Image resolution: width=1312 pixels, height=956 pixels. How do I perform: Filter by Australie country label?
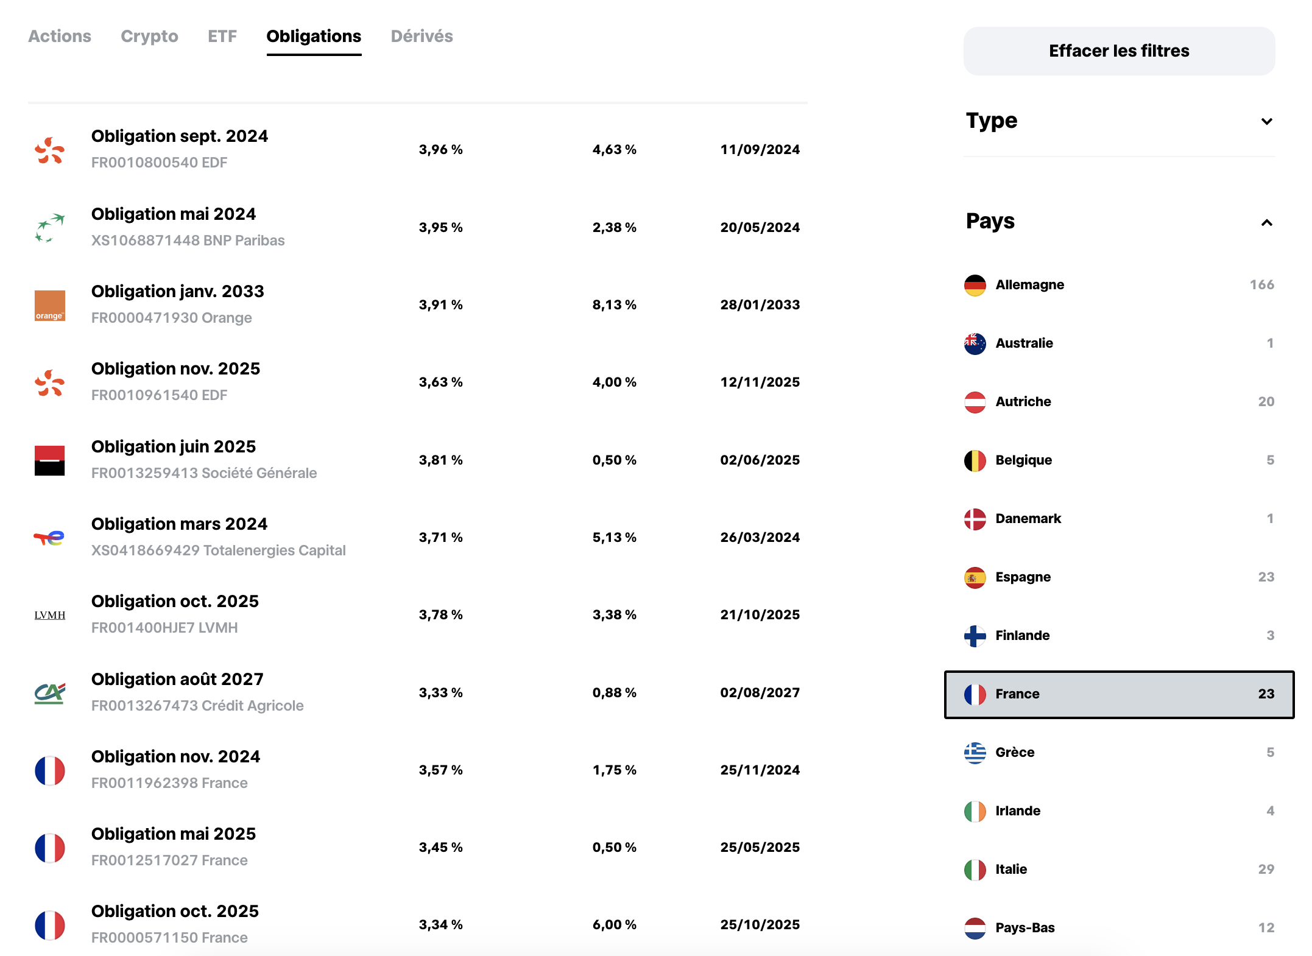(1024, 343)
